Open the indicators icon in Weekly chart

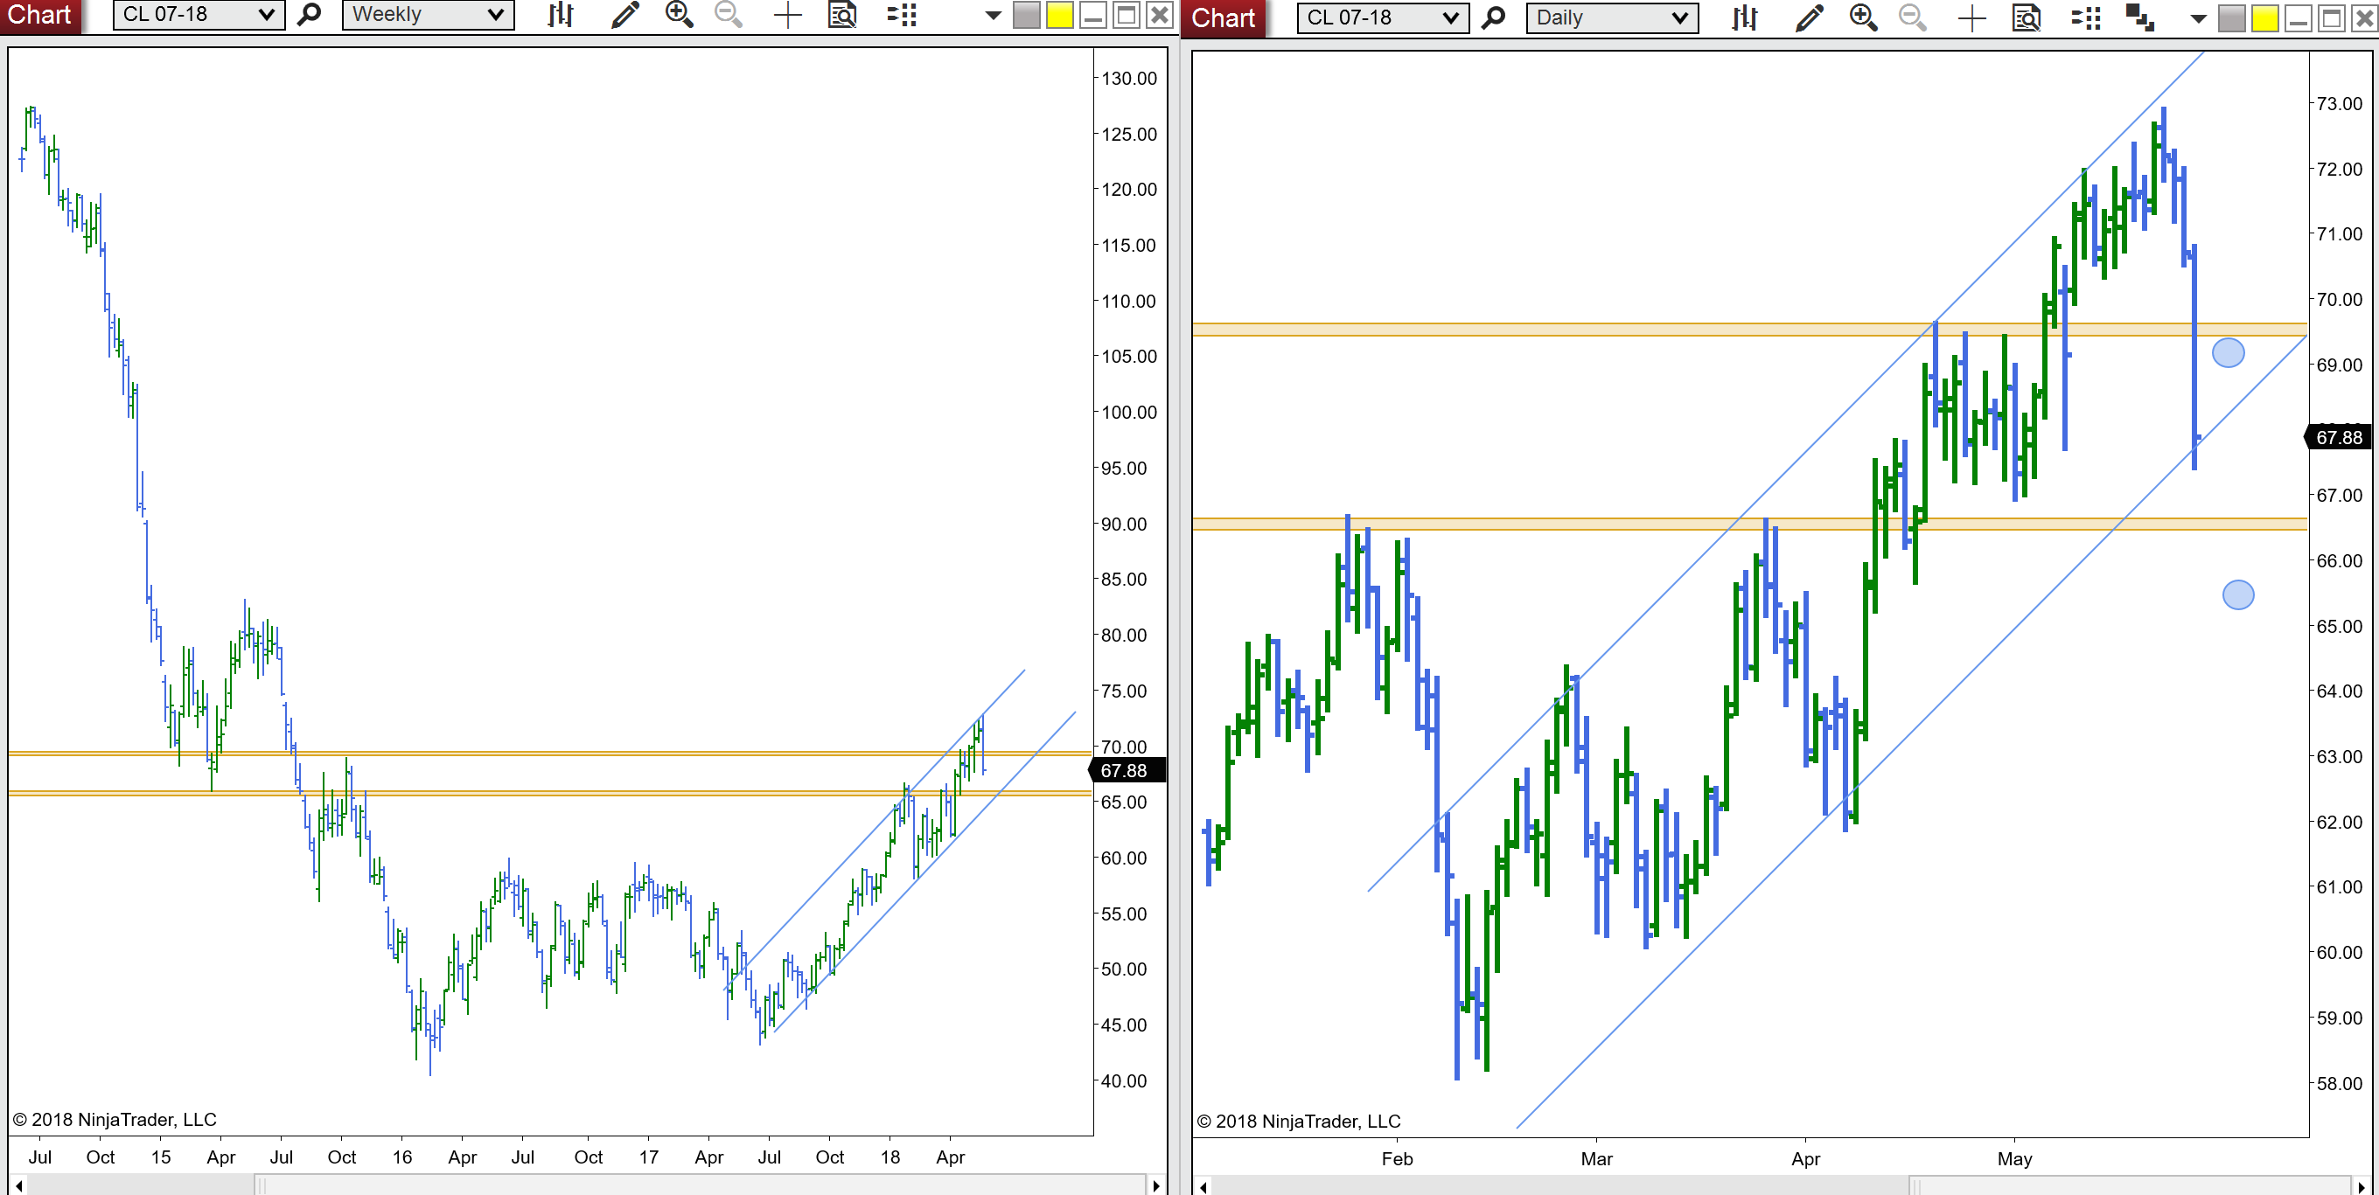pos(902,15)
